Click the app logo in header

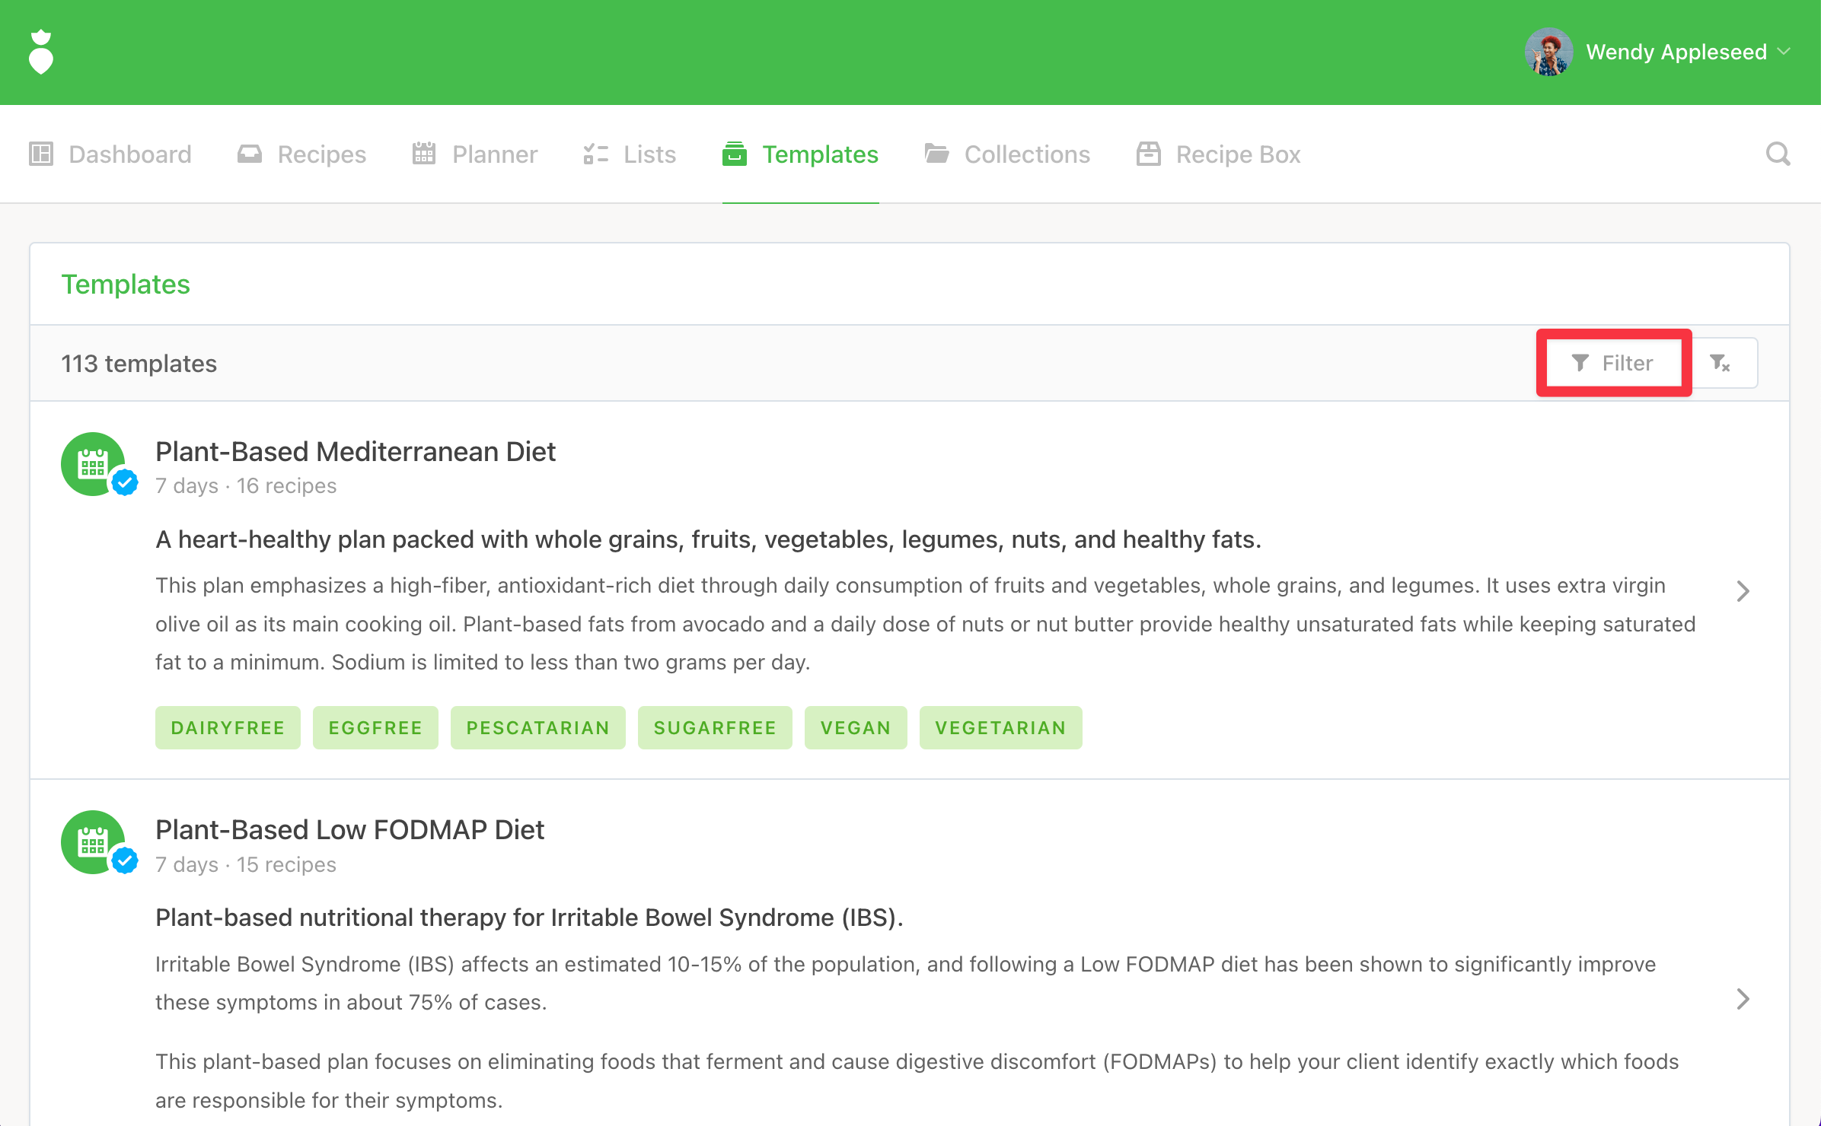point(41,52)
